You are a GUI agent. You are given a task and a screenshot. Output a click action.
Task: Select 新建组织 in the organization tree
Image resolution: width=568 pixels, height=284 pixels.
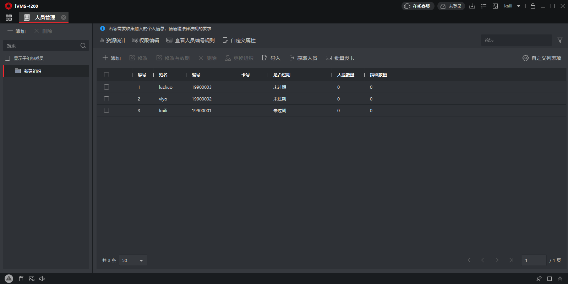33,71
